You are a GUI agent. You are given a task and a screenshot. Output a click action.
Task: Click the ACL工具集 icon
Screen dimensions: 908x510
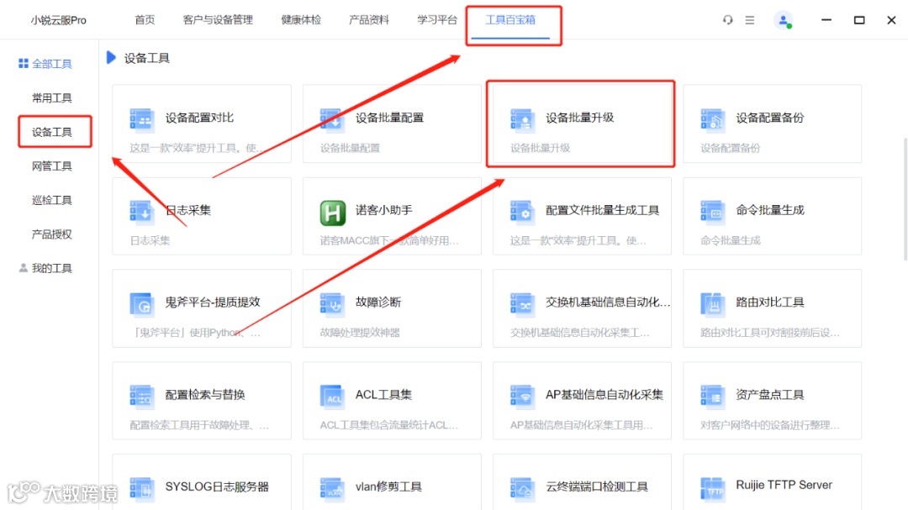332,397
